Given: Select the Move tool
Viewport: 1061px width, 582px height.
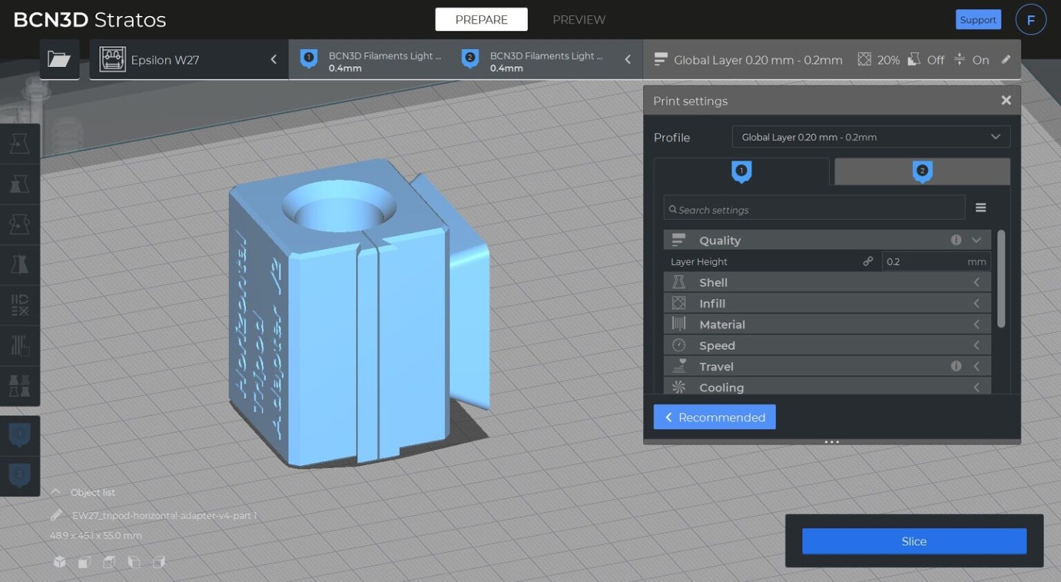Looking at the screenshot, I should pos(20,143).
